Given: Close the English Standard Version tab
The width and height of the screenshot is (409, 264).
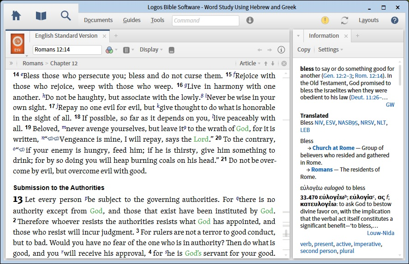Looking at the screenshot, I should click(x=105, y=36).
